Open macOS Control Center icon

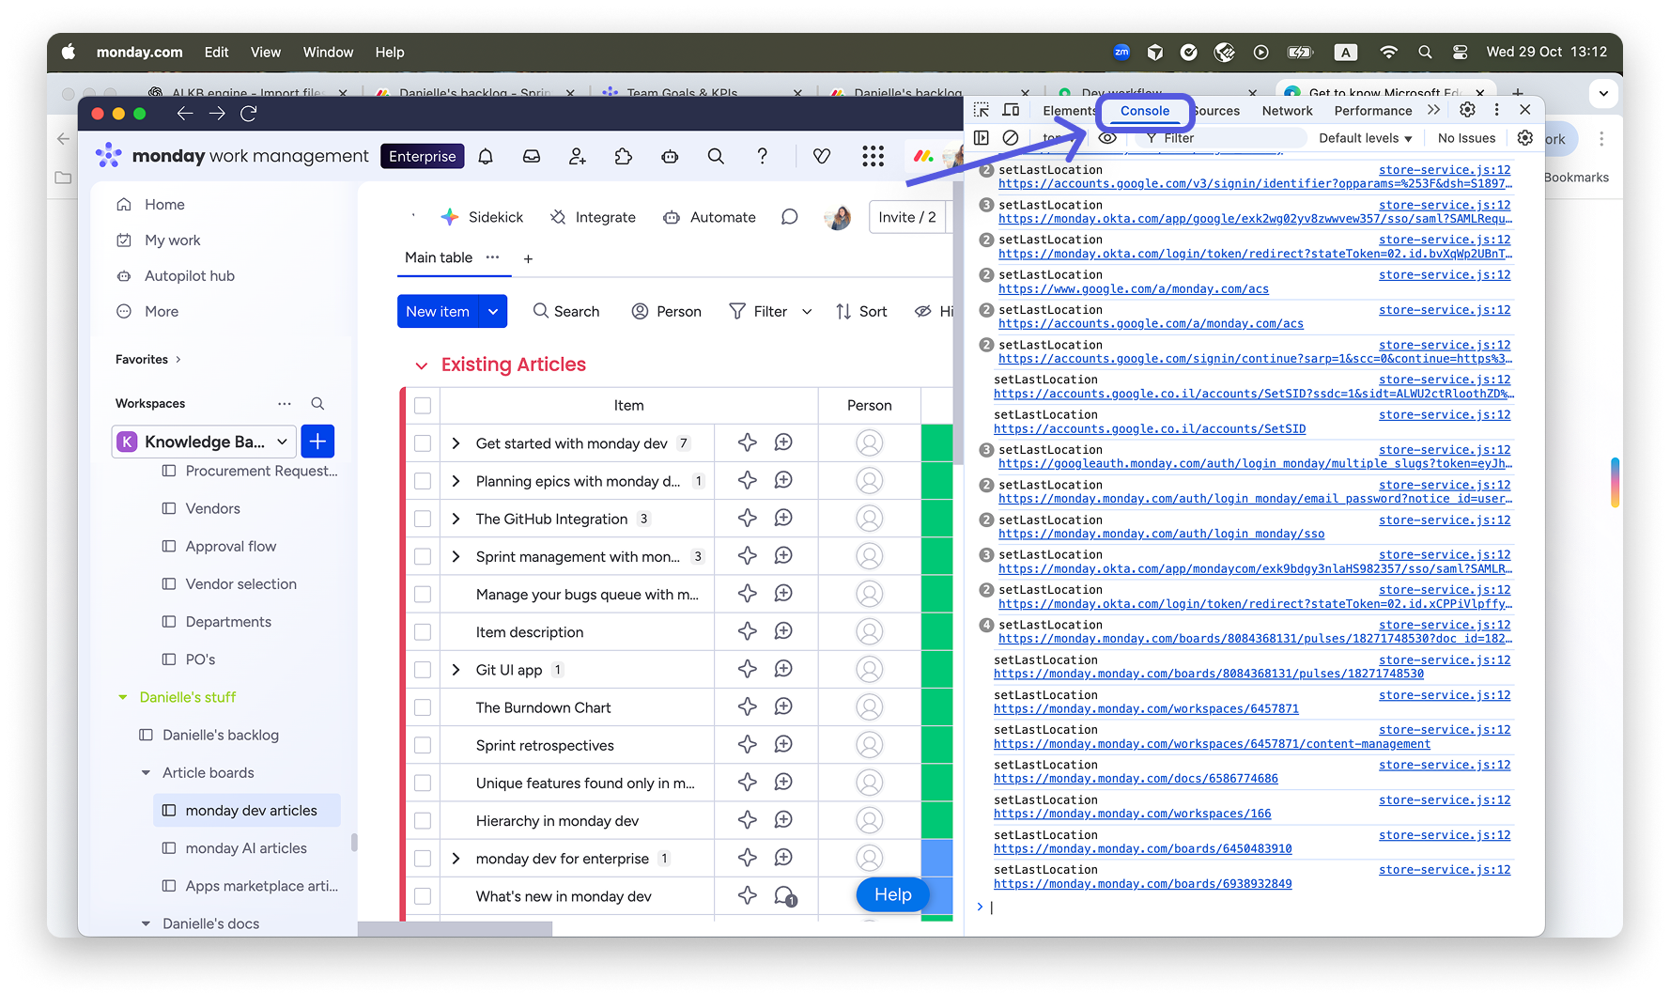click(1460, 53)
